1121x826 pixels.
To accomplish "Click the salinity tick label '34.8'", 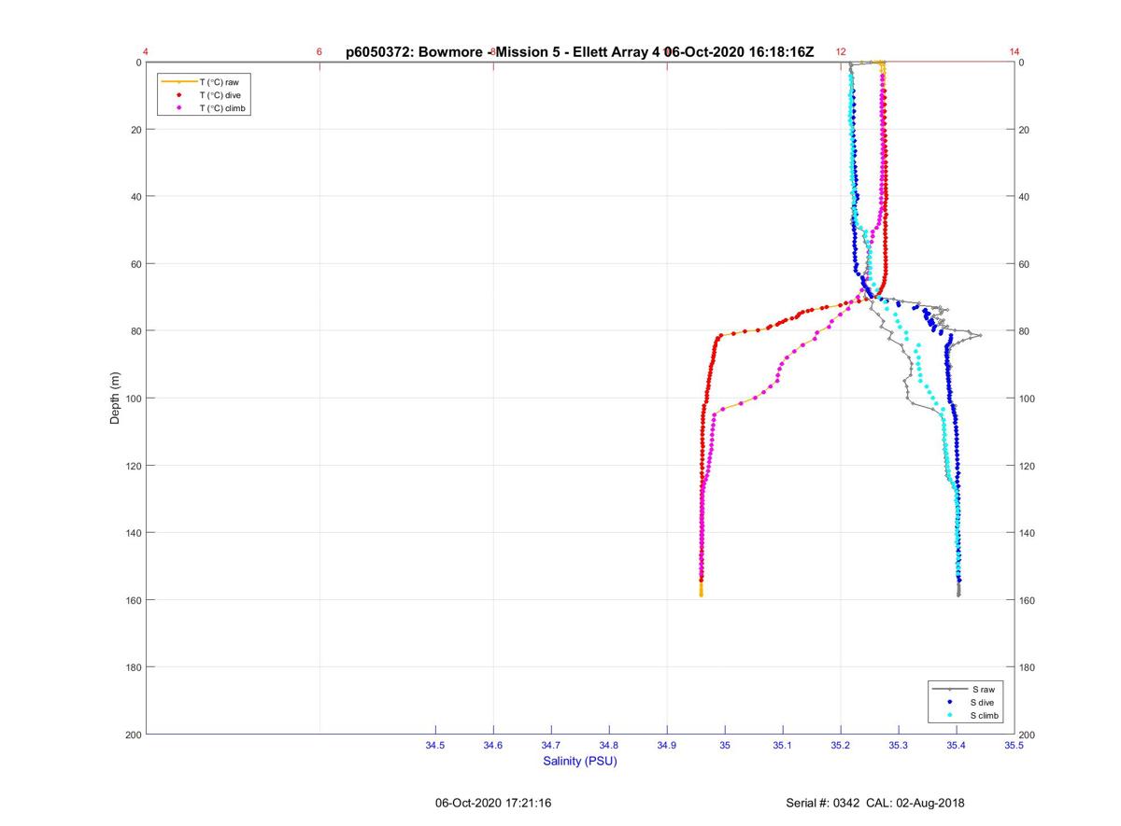I will pos(609,746).
